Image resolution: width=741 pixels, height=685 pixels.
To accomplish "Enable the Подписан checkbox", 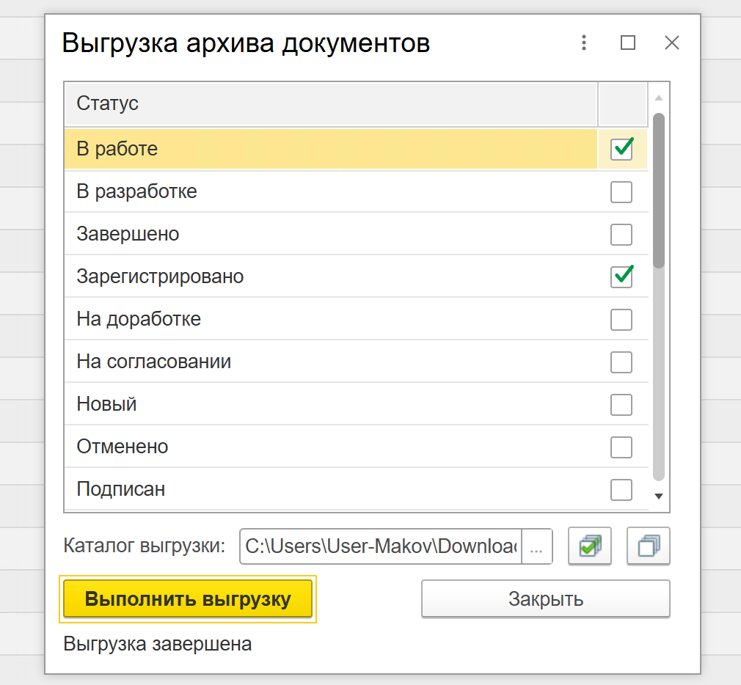I will 621,489.
